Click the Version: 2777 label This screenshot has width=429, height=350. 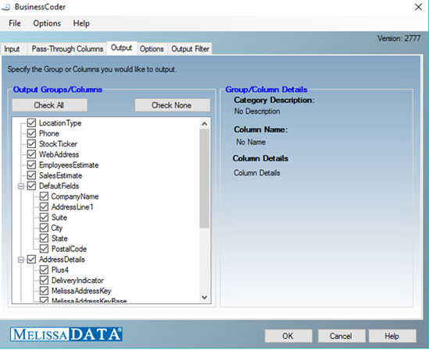pyautogui.click(x=399, y=38)
